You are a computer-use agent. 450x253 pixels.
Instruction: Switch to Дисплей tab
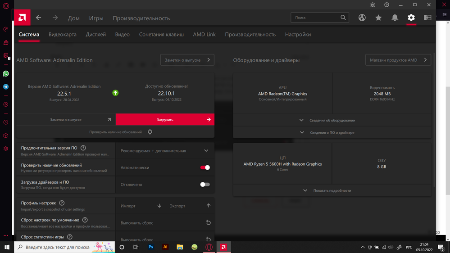[x=96, y=34]
